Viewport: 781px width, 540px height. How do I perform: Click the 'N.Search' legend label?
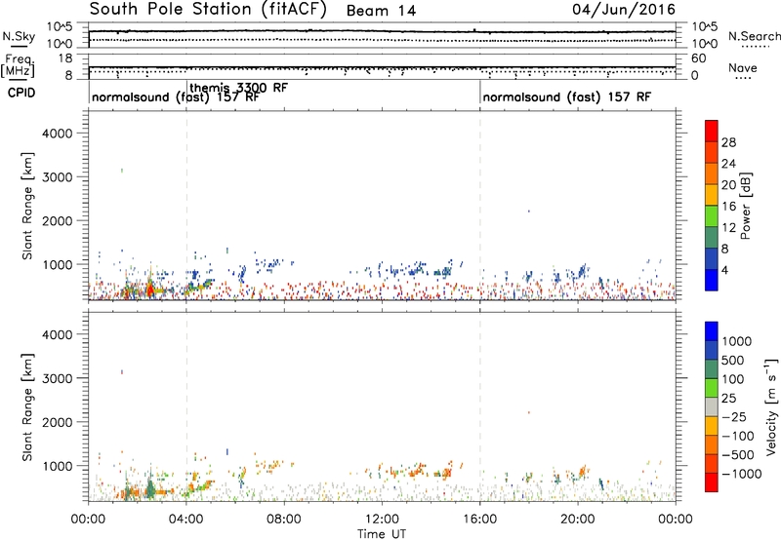pyautogui.click(x=754, y=36)
